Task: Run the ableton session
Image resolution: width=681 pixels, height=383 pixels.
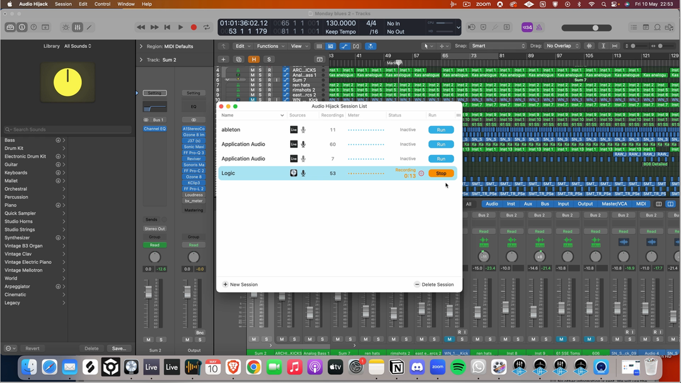Action: pyautogui.click(x=441, y=130)
